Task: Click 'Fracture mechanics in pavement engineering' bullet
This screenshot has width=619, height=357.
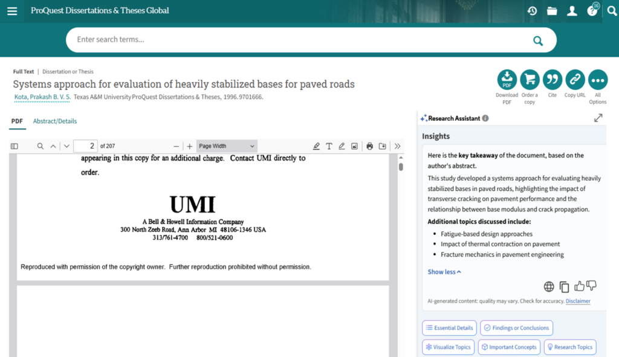Action: (x=502, y=254)
